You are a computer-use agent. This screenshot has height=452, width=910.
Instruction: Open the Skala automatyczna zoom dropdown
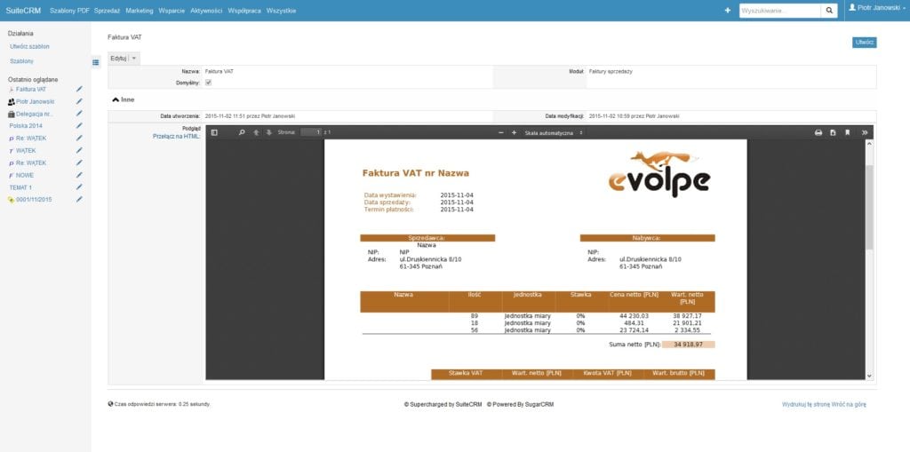tap(554, 132)
